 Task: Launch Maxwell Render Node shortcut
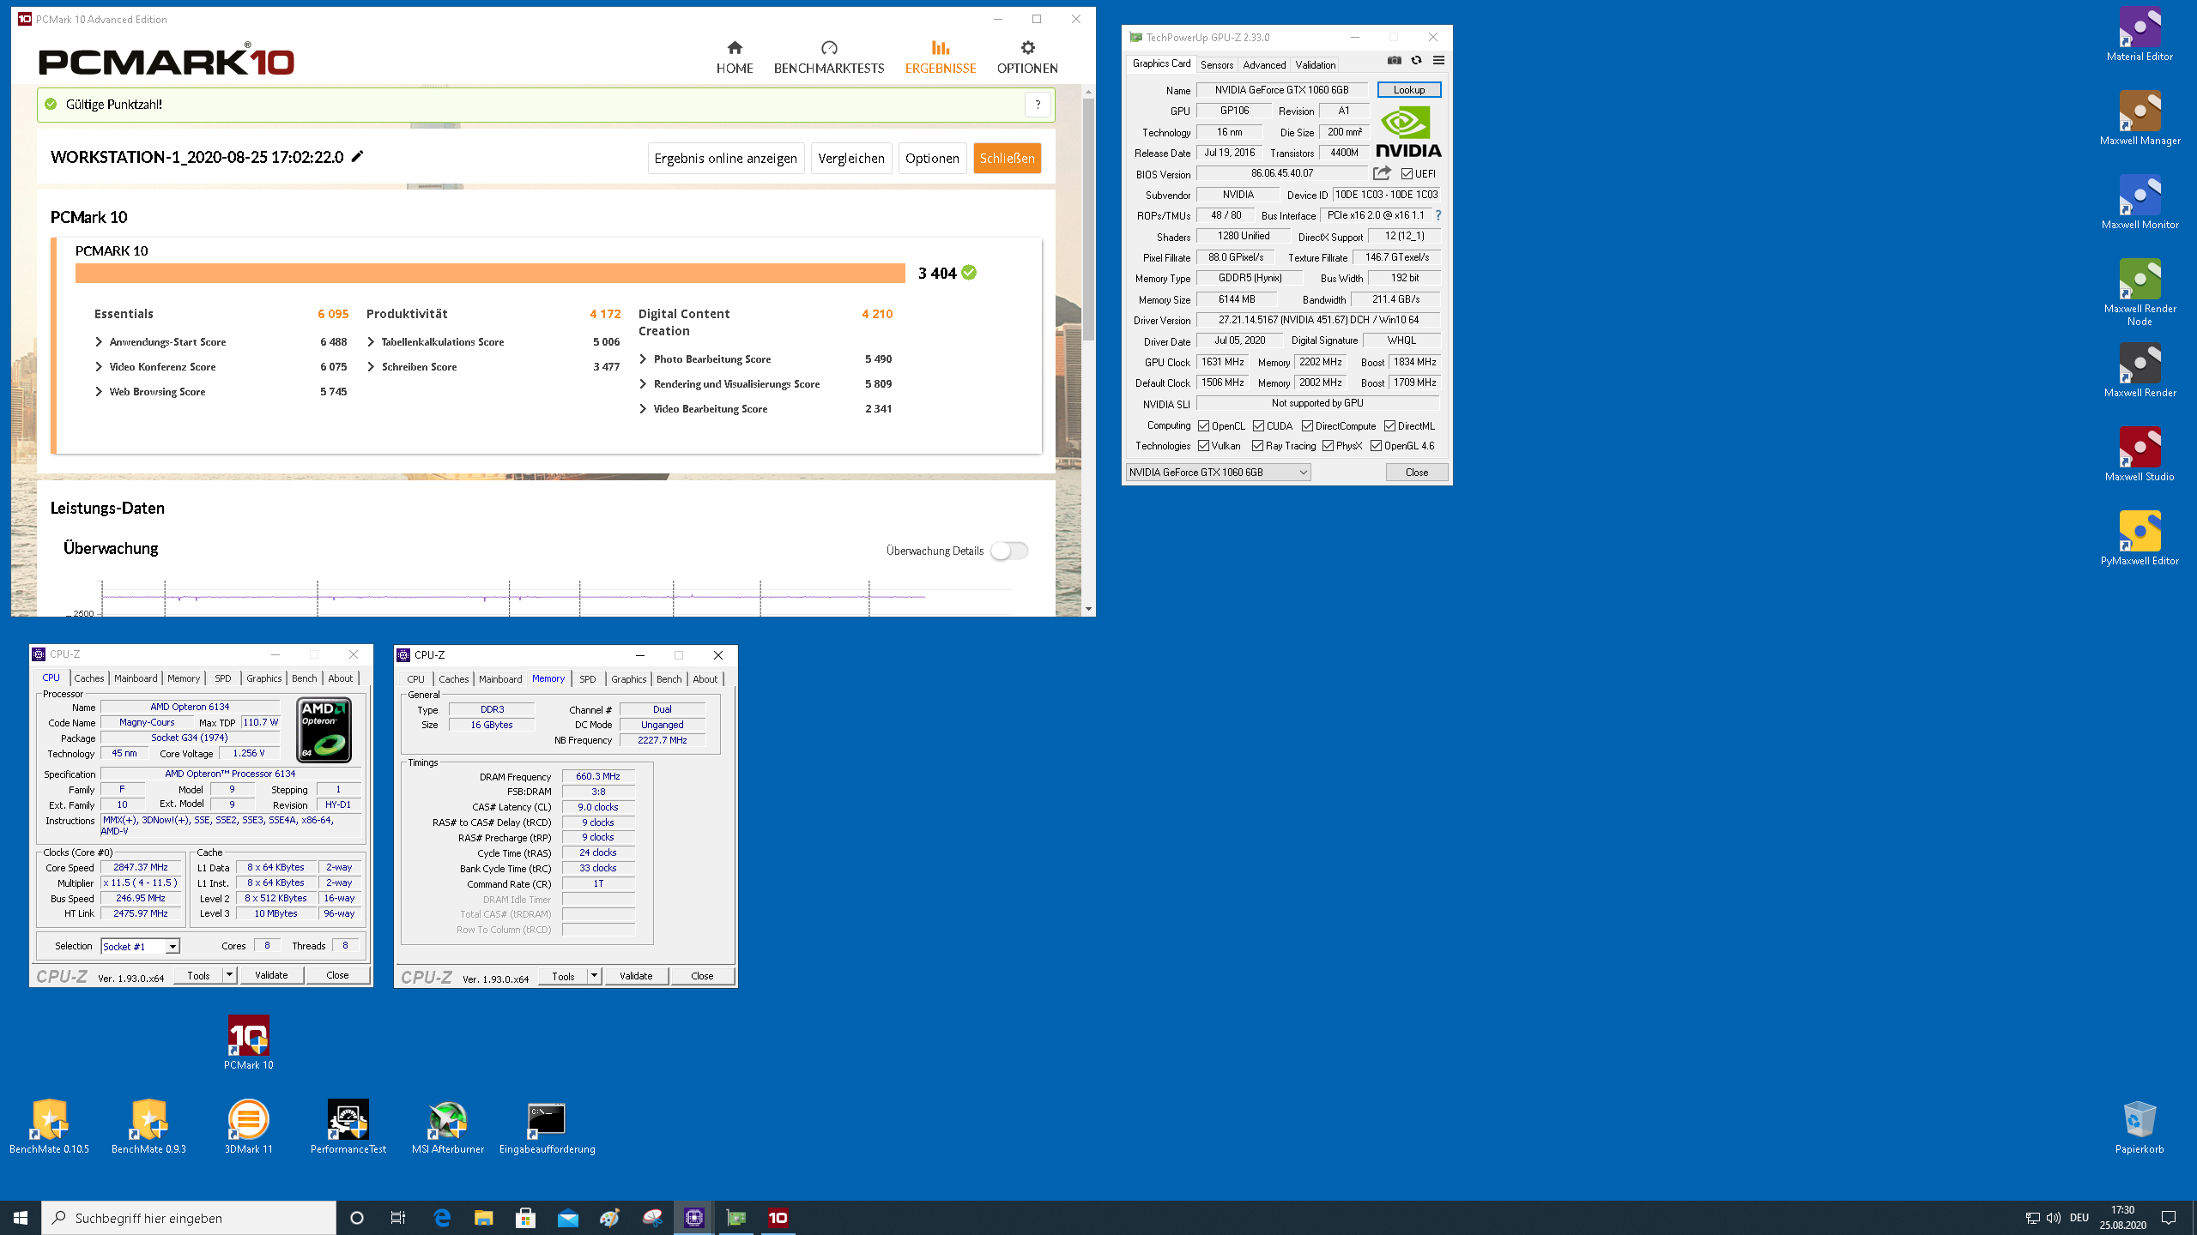[x=2140, y=293]
